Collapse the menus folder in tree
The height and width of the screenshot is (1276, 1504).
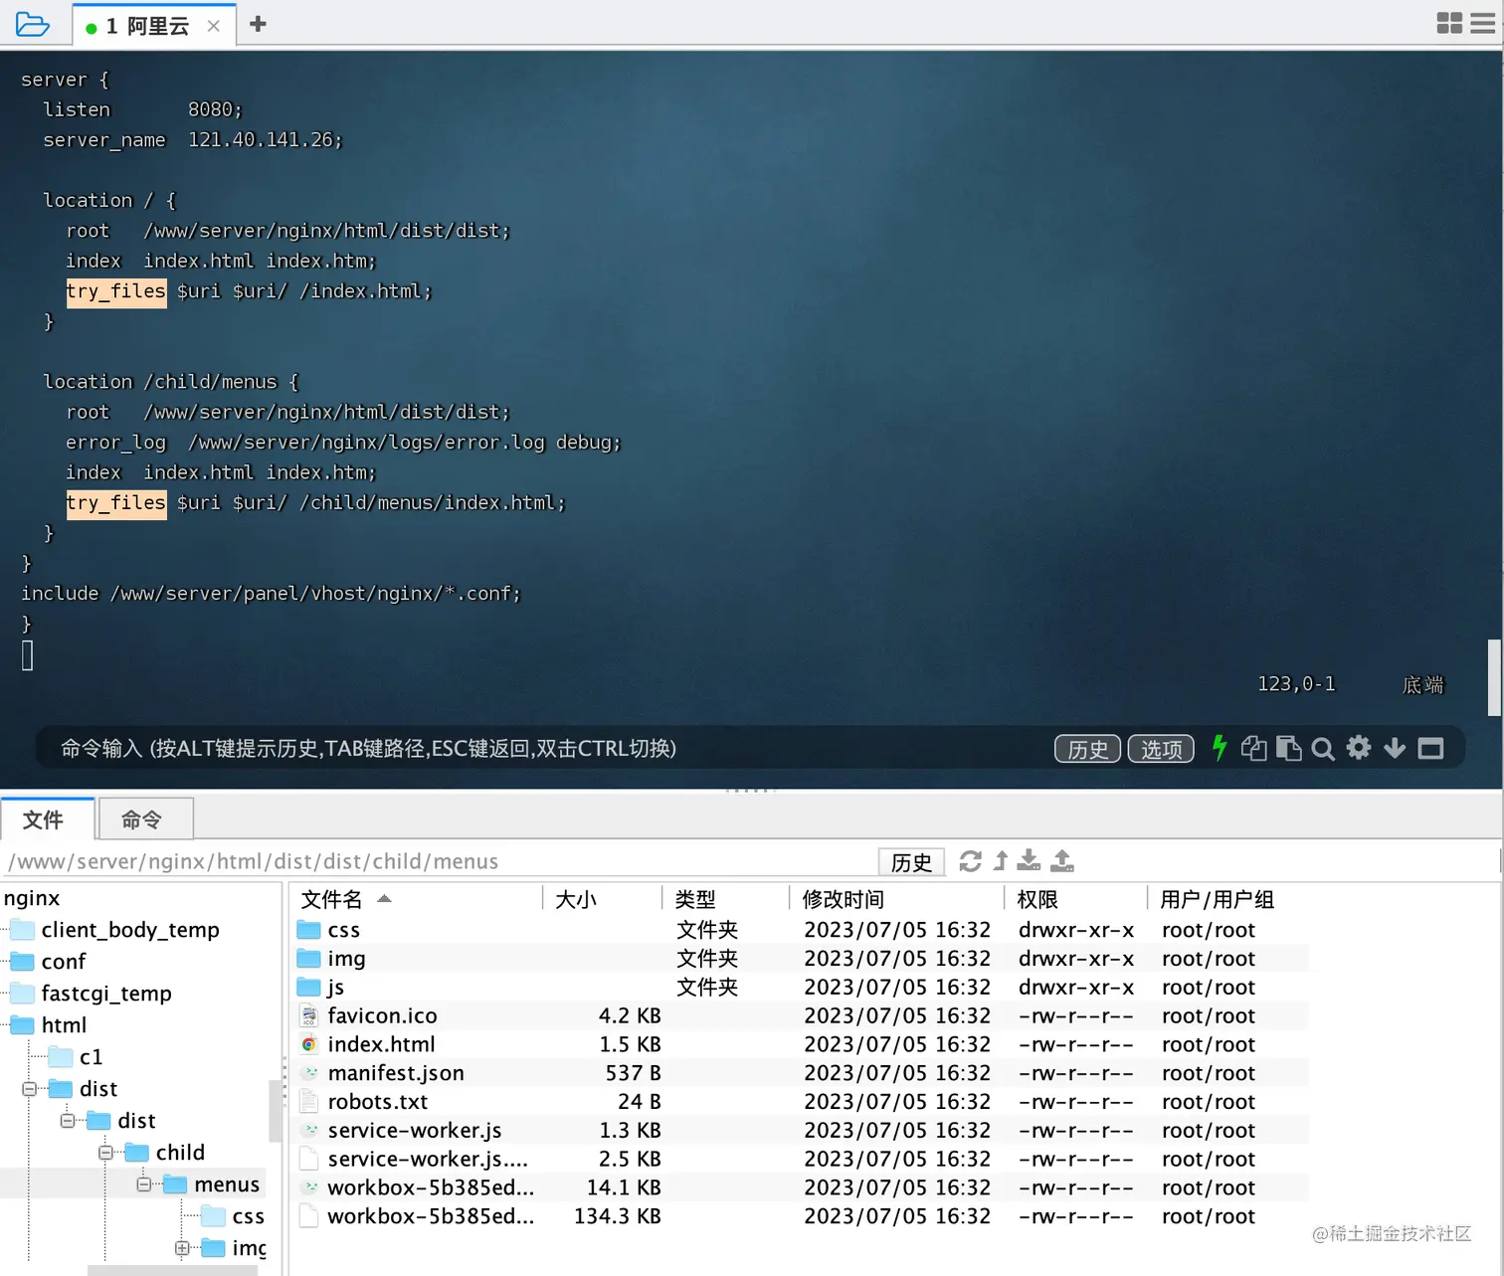(143, 1185)
